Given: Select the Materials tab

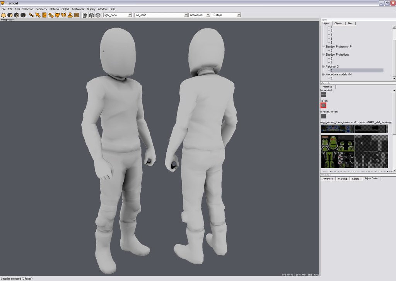Looking at the screenshot, I should click(328, 87).
